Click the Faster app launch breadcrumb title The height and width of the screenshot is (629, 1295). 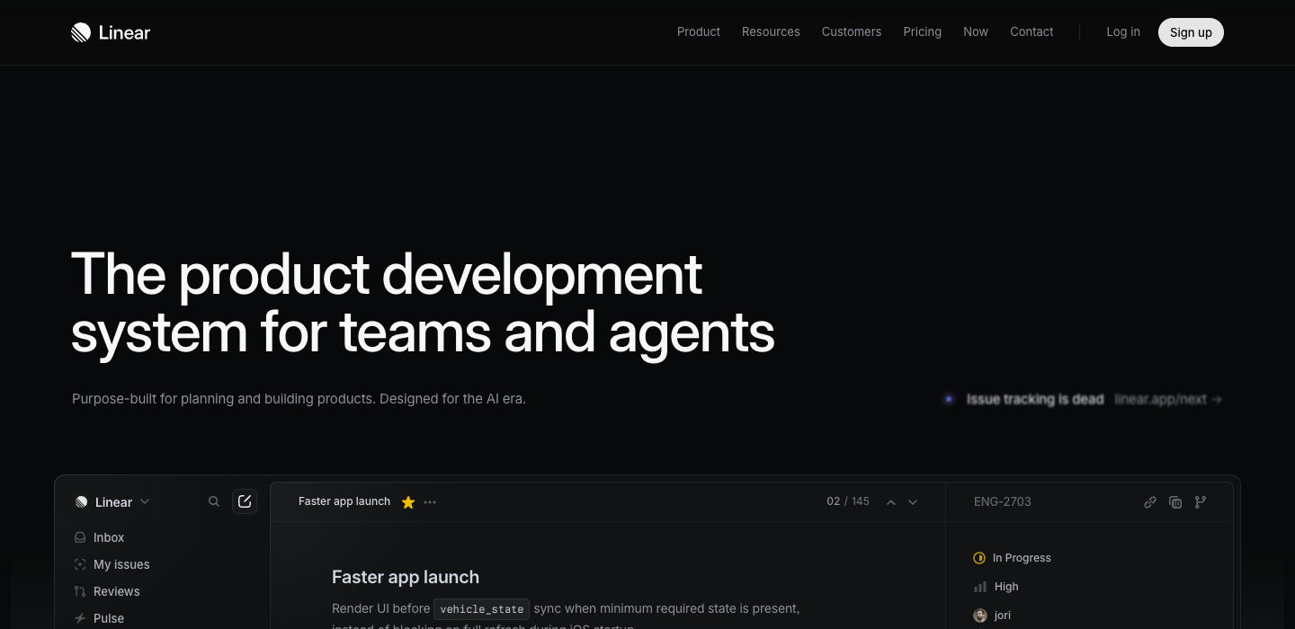[344, 501]
